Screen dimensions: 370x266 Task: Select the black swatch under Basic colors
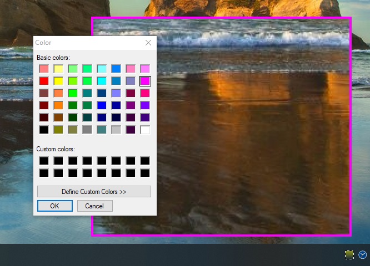44,130
